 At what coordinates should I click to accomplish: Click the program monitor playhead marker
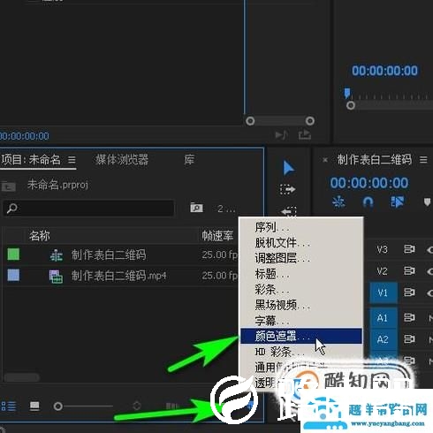(x=347, y=93)
